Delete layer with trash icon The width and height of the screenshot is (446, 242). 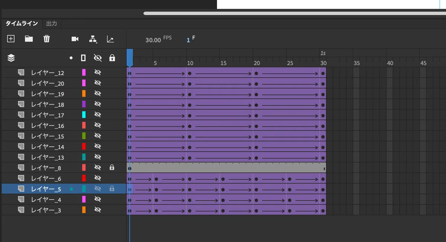coord(46,39)
